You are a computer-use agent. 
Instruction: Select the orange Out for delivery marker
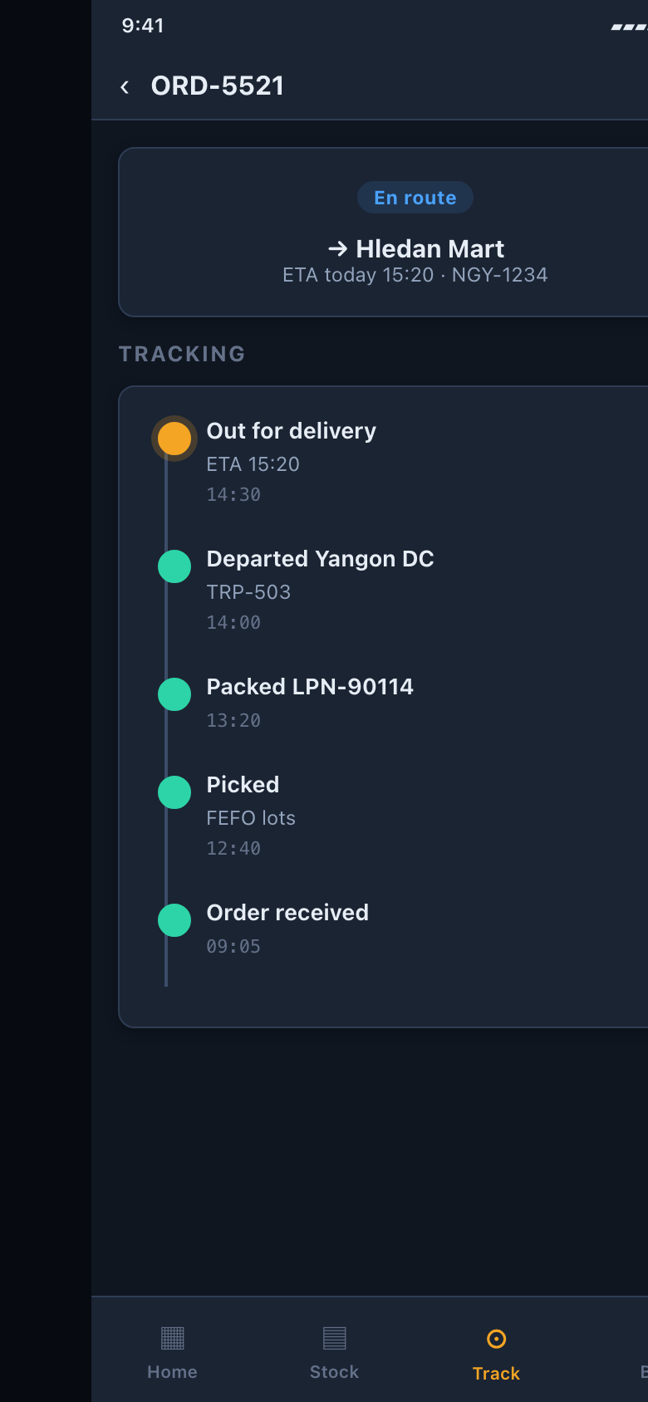click(x=174, y=439)
